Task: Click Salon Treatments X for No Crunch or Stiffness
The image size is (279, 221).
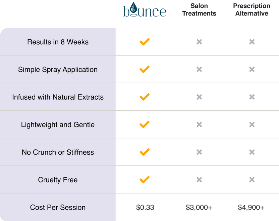Action: point(199,152)
